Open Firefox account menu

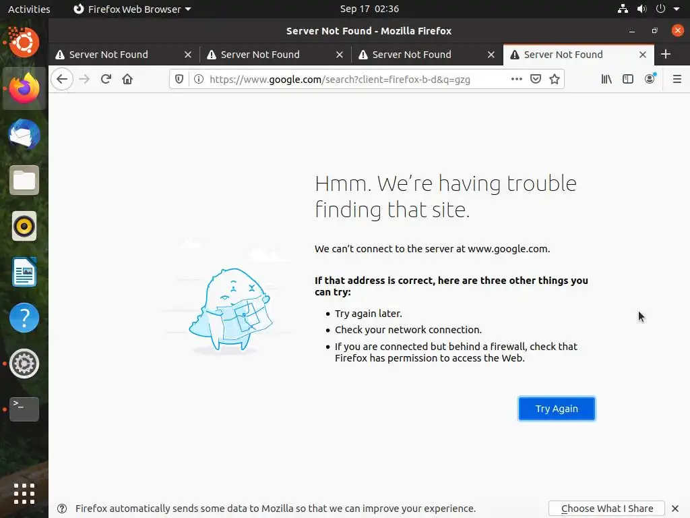point(650,80)
